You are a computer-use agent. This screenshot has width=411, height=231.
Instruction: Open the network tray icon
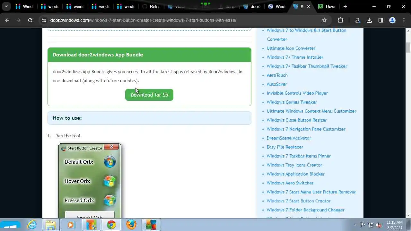371,225
